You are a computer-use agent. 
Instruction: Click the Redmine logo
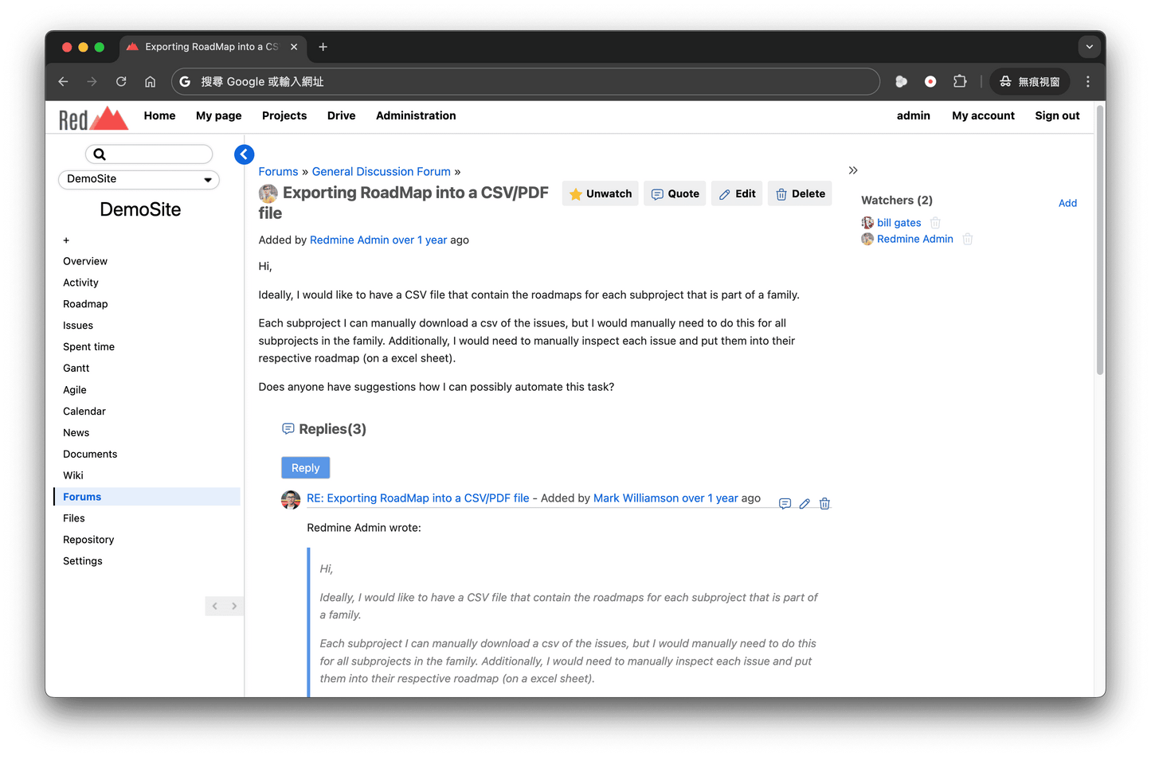92,116
